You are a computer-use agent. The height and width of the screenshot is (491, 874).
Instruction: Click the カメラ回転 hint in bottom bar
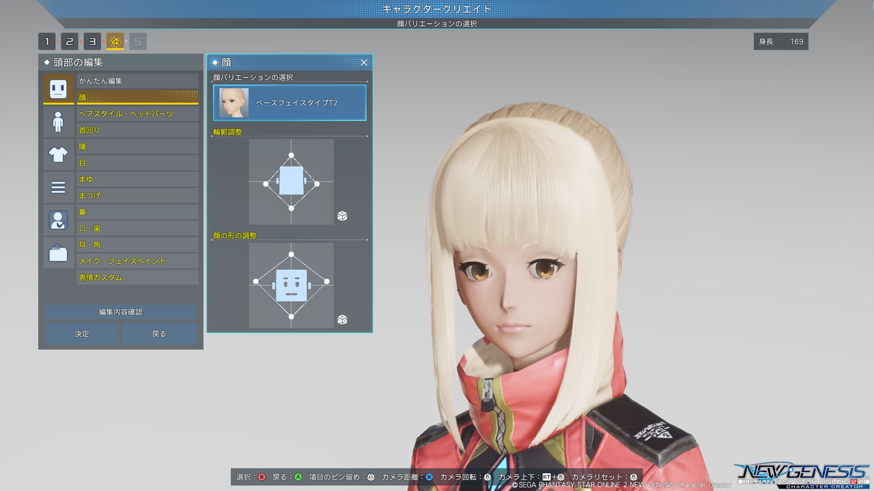(466, 477)
